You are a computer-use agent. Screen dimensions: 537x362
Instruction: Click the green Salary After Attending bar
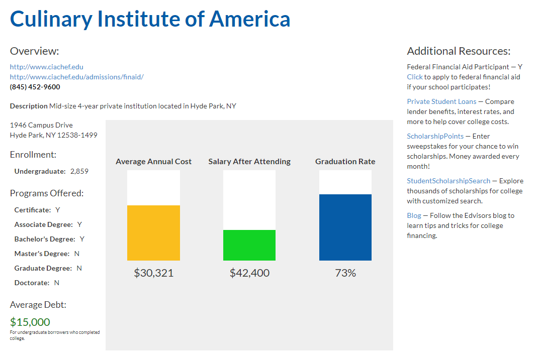click(249, 245)
